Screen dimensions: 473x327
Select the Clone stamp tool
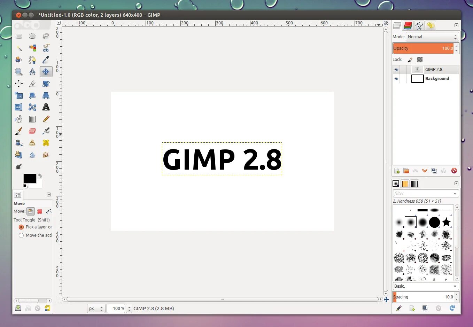32,143
